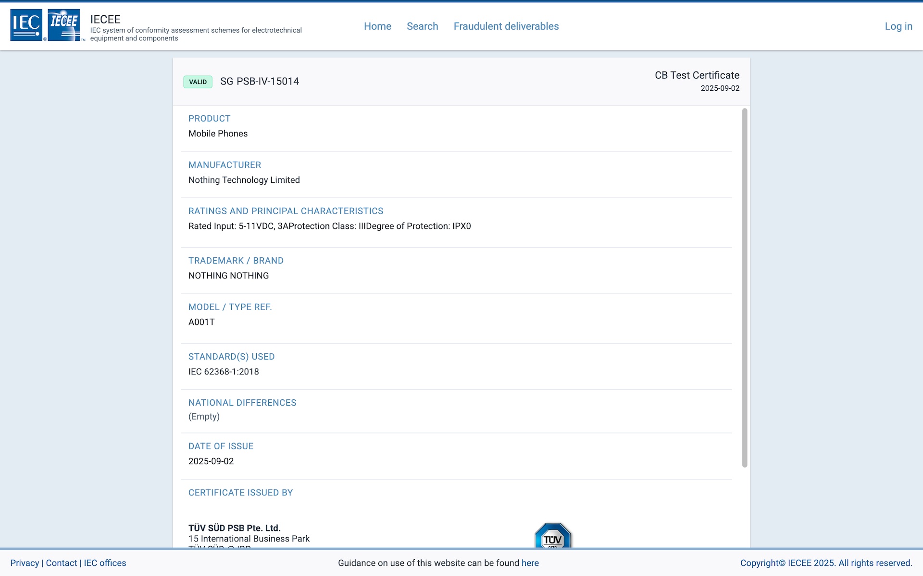The height and width of the screenshot is (576, 923).
Task: Click the guidance 'here' link
Action: [x=530, y=563]
